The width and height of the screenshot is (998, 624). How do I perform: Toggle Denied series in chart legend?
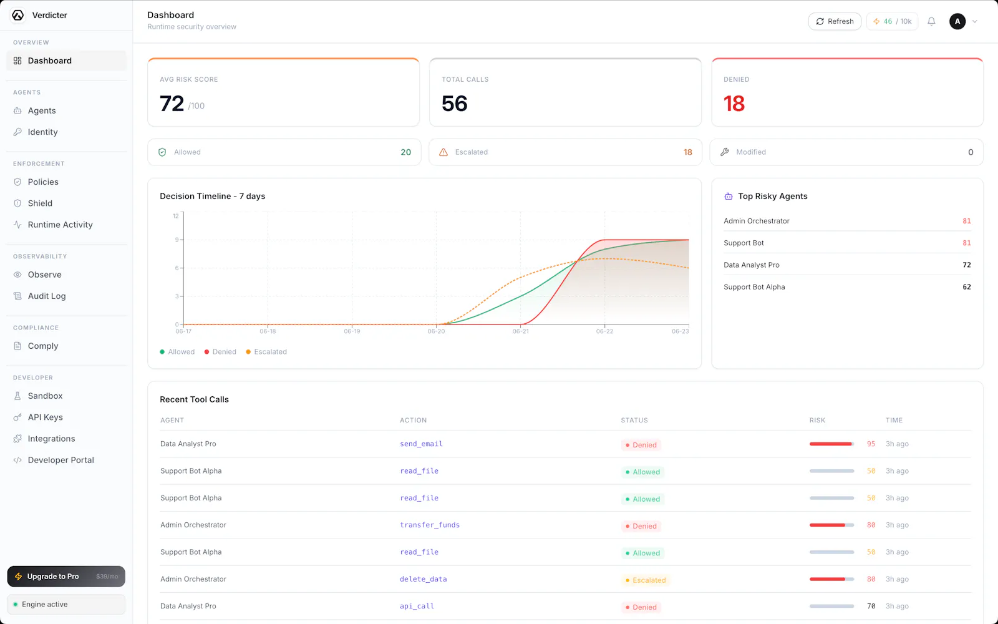pyautogui.click(x=220, y=352)
